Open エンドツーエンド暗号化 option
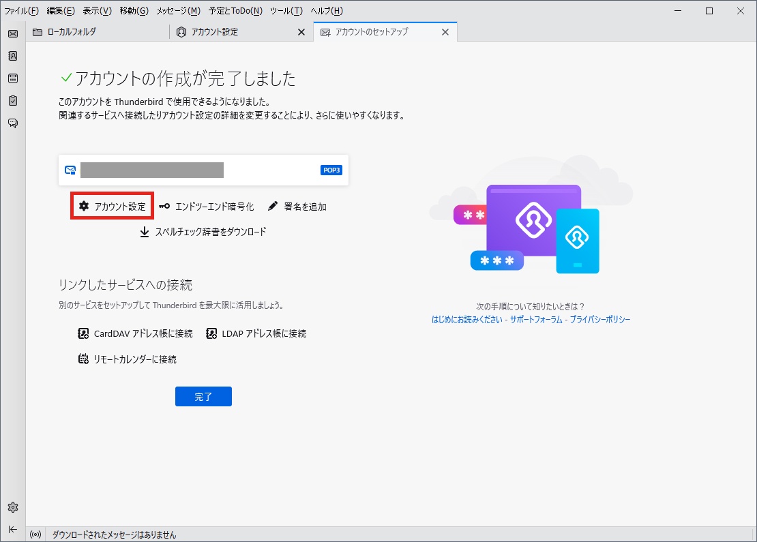The height and width of the screenshot is (542, 757). click(x=206, y=207)
